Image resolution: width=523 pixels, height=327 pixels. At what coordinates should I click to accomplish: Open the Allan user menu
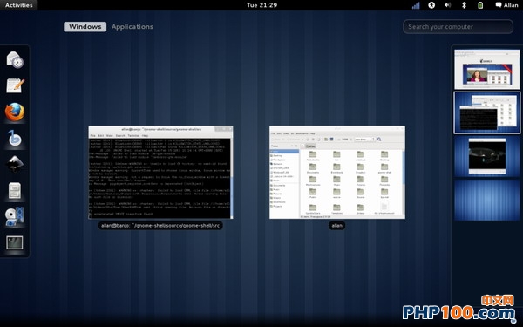506,5
